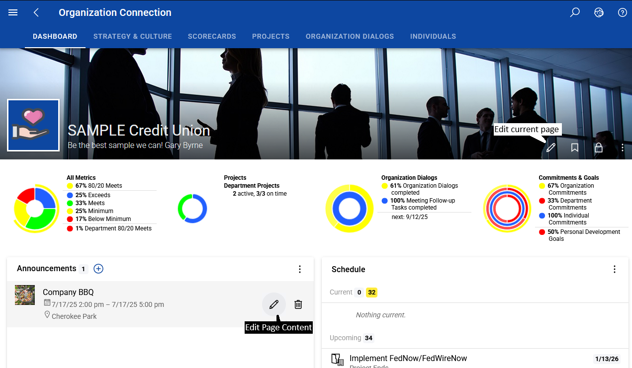
Task: Click the SAMPLE Credit Union logo thumbnail
Action: (x=33, y=125)
